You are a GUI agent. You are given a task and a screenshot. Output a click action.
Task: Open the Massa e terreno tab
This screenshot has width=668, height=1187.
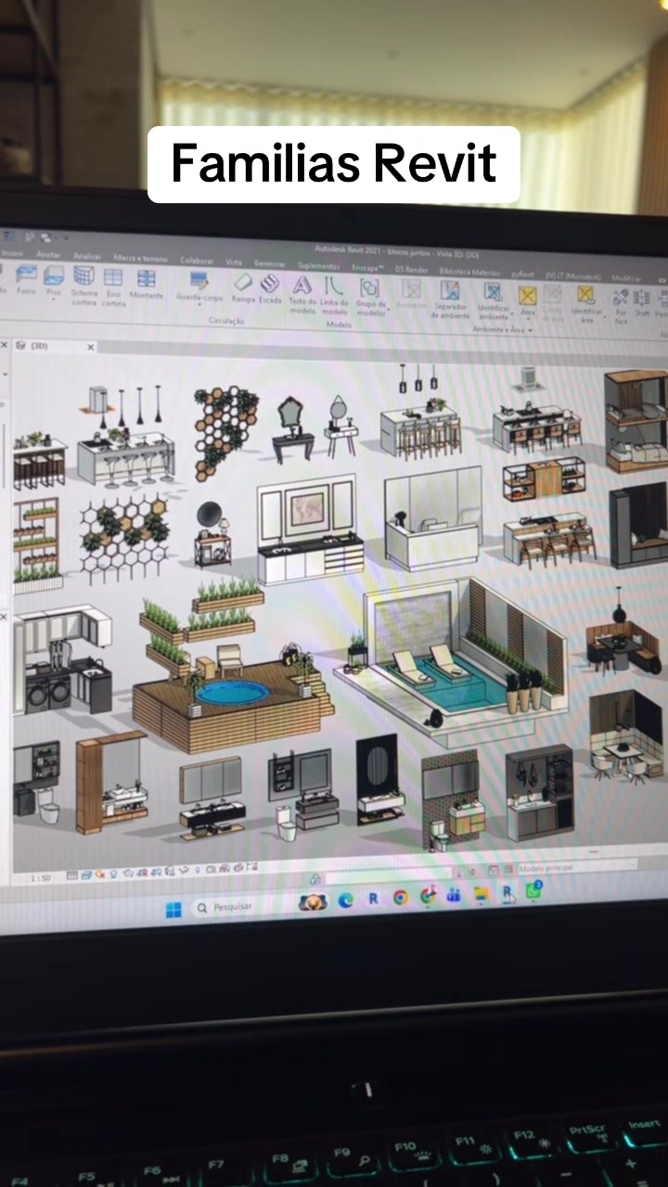click(x=141, y=257)
